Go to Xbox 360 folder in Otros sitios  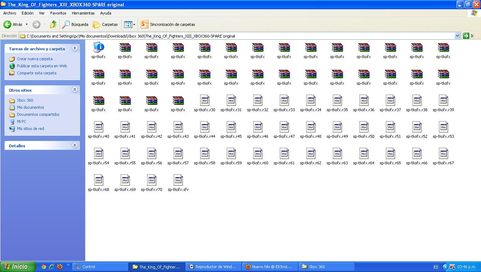(25, 100)
